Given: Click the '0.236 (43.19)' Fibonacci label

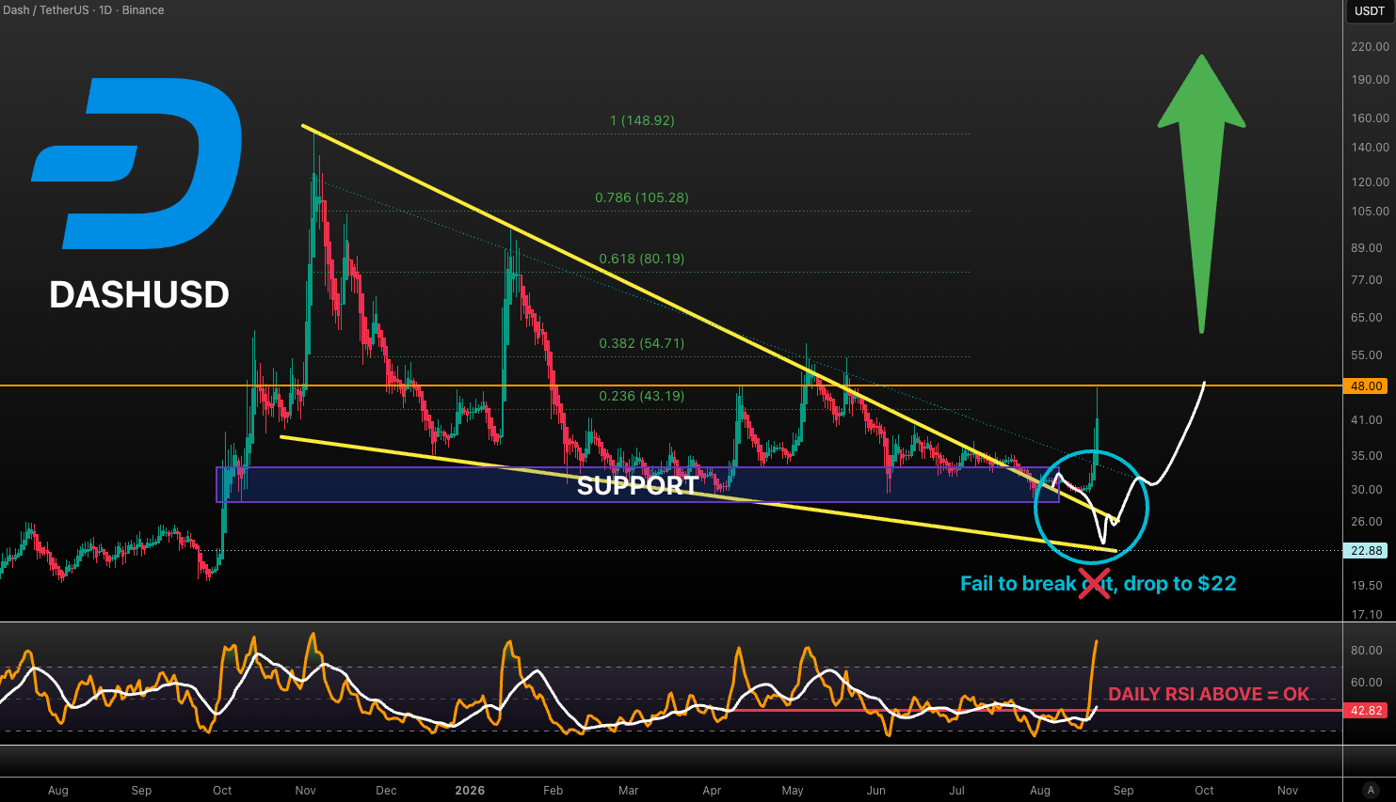Looking at the screenshot, I should click(642, 396).
